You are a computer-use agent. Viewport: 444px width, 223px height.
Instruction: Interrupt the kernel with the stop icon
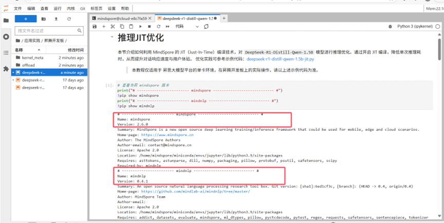click(149, 27)
